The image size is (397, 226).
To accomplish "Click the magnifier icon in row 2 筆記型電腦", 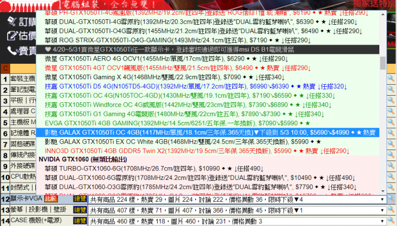I will tap(391, 90).
